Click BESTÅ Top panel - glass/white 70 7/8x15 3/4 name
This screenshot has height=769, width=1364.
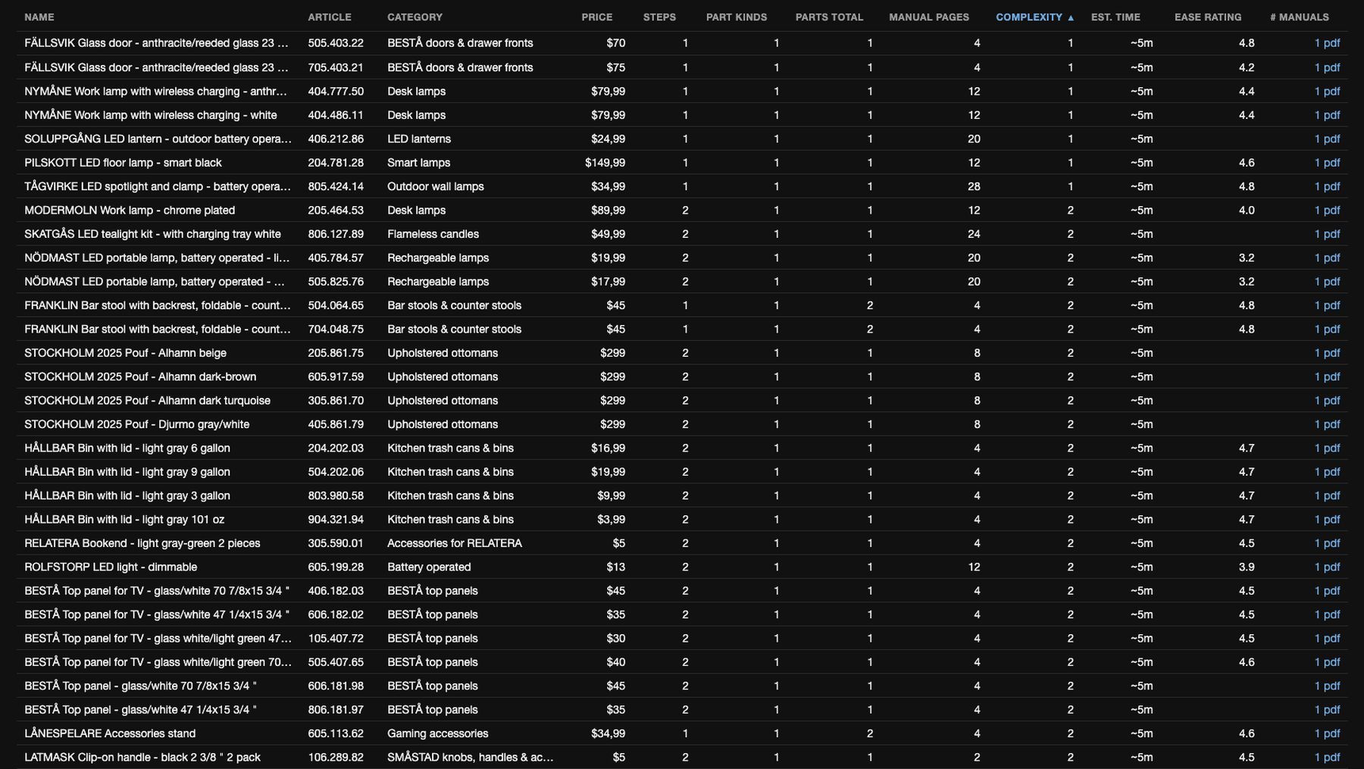pyautogui.click(x=140, y=686)
